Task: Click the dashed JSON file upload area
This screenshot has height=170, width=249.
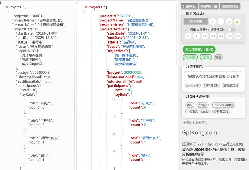Action: pyautogui.click(x=213, y=76)
